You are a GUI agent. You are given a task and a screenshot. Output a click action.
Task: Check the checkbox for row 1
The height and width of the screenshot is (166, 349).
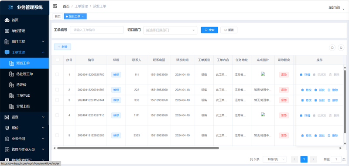(x=57, y=75)
